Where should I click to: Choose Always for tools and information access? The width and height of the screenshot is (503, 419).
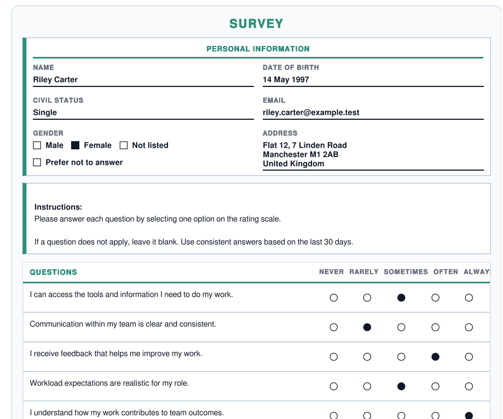469,298
